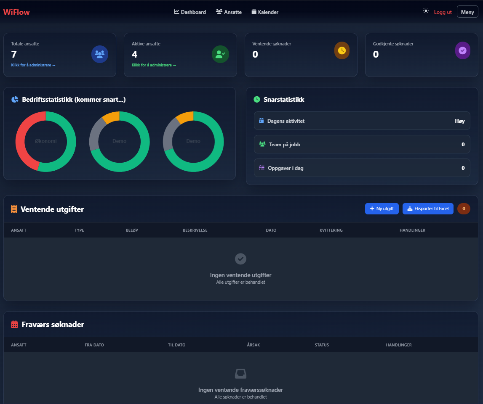483x404 pixels.
Task: Click the Totale ansatte employees icon
Action: click(x=100, y=54)
